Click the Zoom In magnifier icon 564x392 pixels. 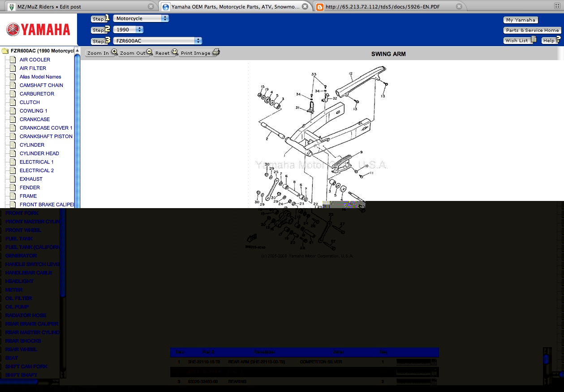tap(115, 52)
